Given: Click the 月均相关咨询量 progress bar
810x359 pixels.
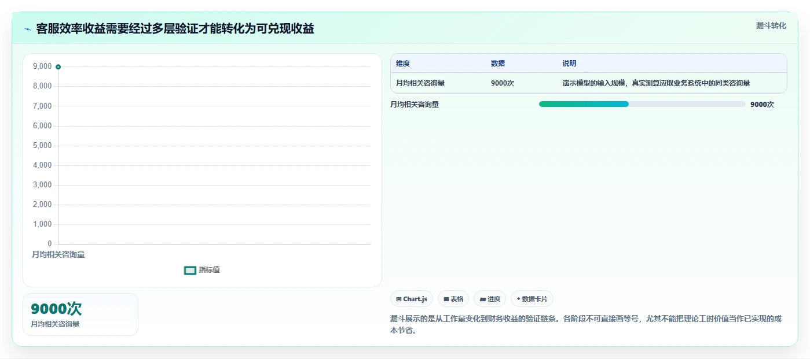Looking at the screenshot, I should click(642, 104).
